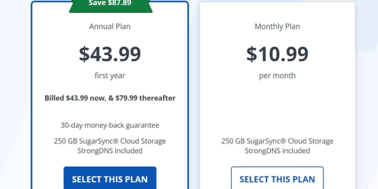Image resolution: width=378 pixels, height=189 pixels.
Task: Select the Annual Plan button
Action: pos(110,179)
